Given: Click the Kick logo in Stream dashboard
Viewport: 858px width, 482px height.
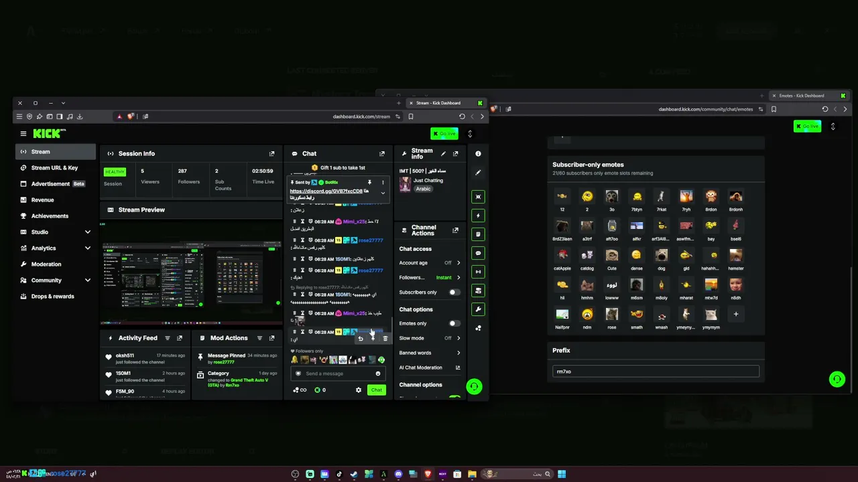Looking at the screenshot, I should (50, 134).
